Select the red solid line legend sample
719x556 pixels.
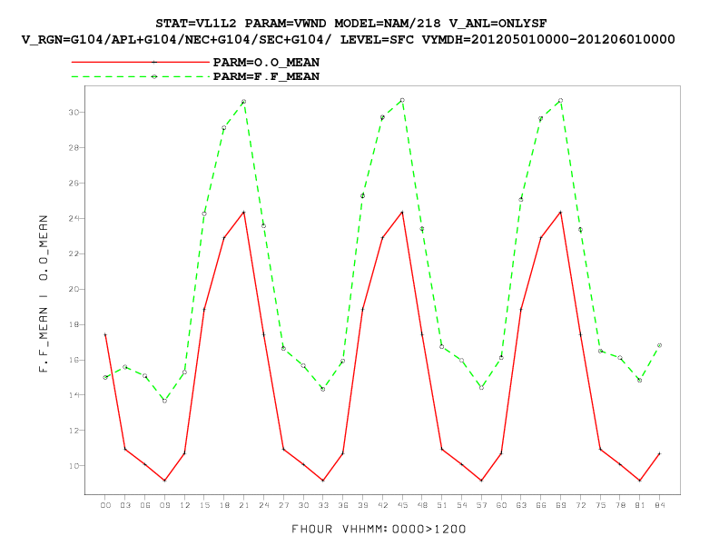click(x=141, y=62)
